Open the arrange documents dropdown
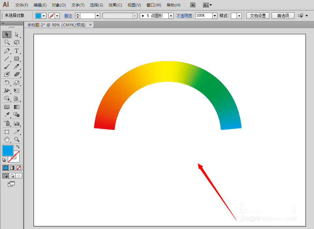 point(207,5)
